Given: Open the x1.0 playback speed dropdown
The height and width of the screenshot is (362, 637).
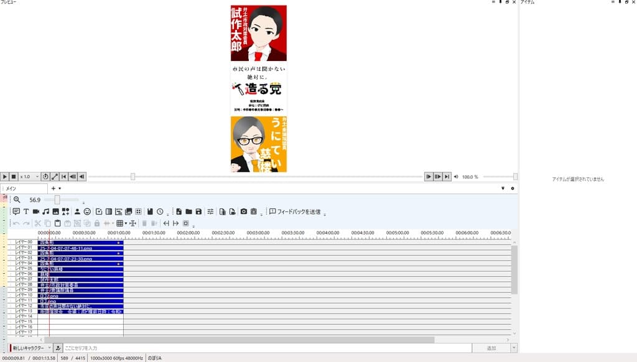Looking at the screenshot, I should point(30,177).
